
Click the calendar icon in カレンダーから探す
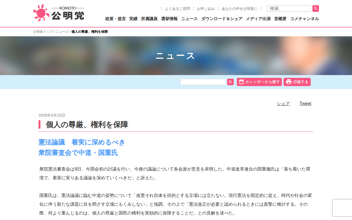[x=241, y=82]
